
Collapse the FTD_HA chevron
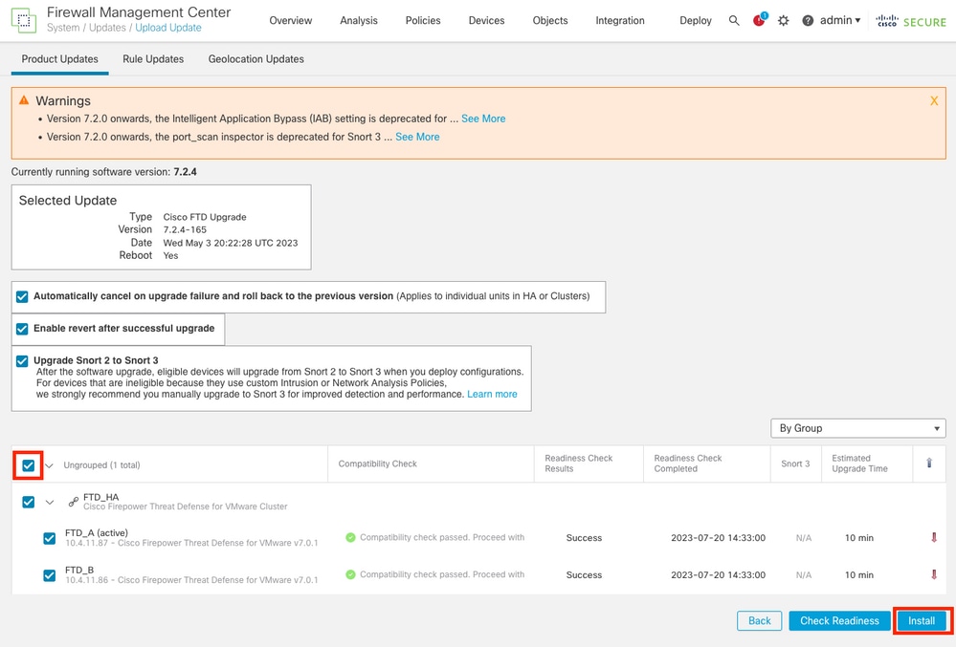point(50,503)
